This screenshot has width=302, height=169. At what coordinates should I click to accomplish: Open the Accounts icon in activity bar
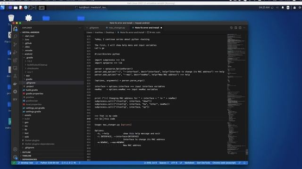click(x=15, y=149)
